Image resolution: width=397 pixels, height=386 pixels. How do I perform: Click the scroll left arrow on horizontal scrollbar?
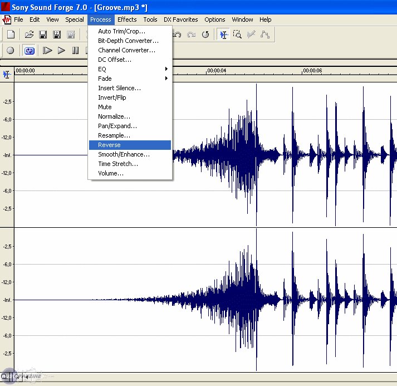pyautogui.click(x=26, y=377)
